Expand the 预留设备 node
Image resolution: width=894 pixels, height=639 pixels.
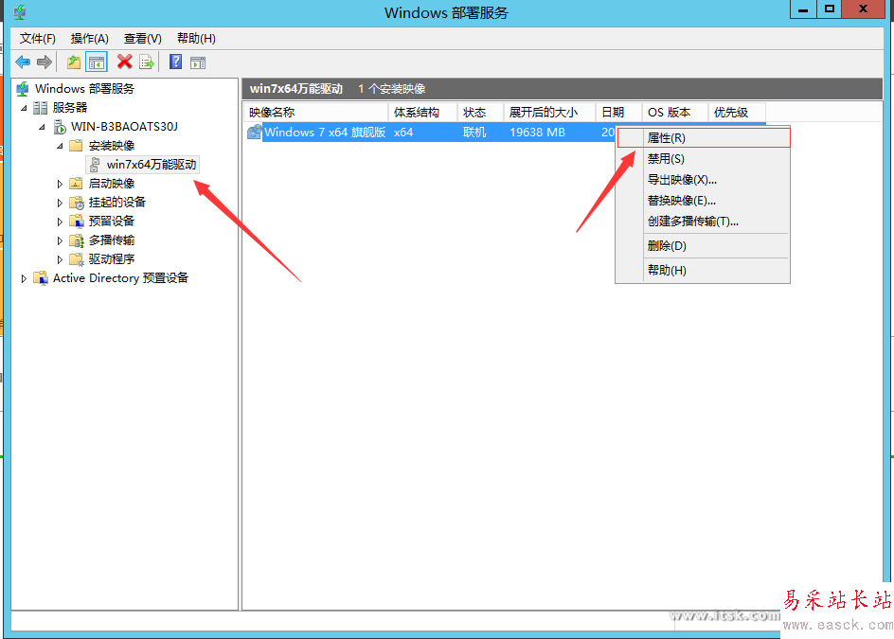[x=60, y=222]
